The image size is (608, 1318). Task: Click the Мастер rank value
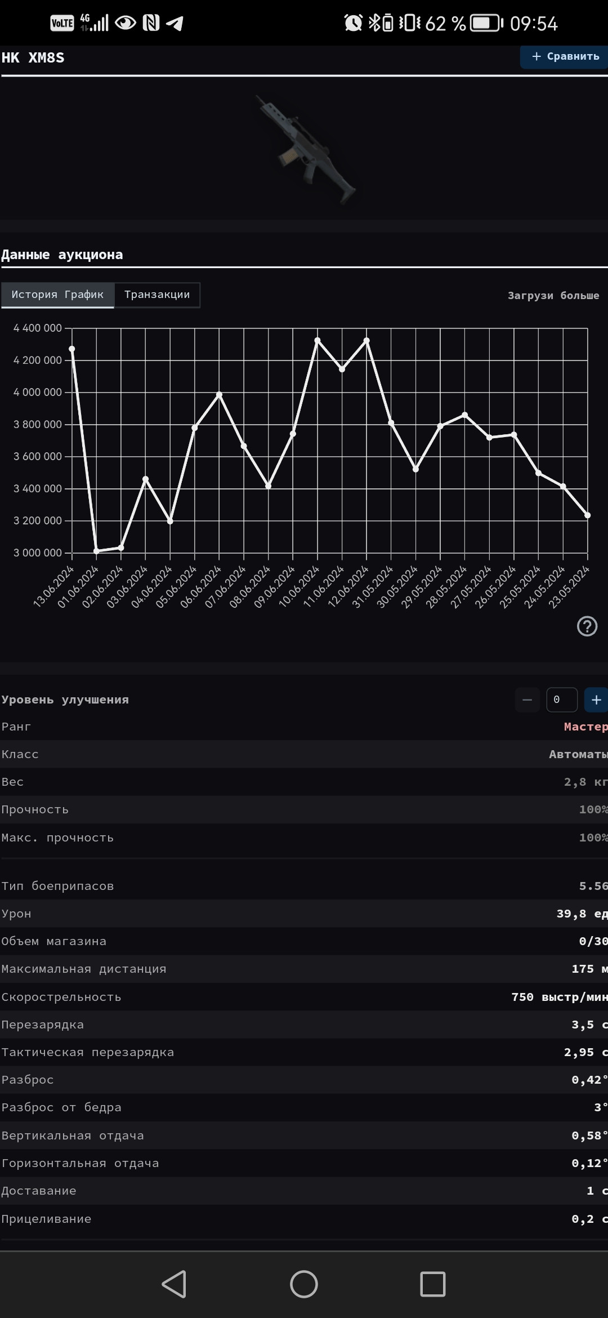coord(586,727)
